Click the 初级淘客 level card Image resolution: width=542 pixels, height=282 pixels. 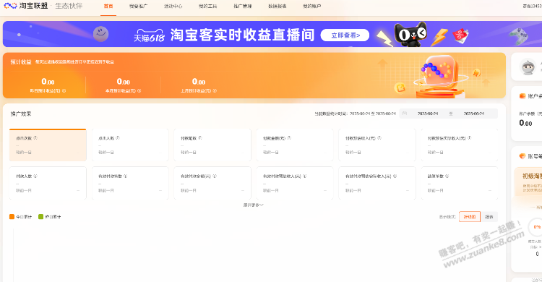pos(528,181)
